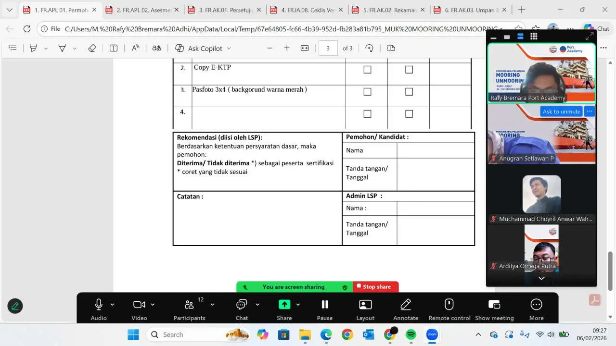Screen dimensions: 616x346
Task: Click Show meeting in Zoom toolbar
Action: [x=494, y=309]
